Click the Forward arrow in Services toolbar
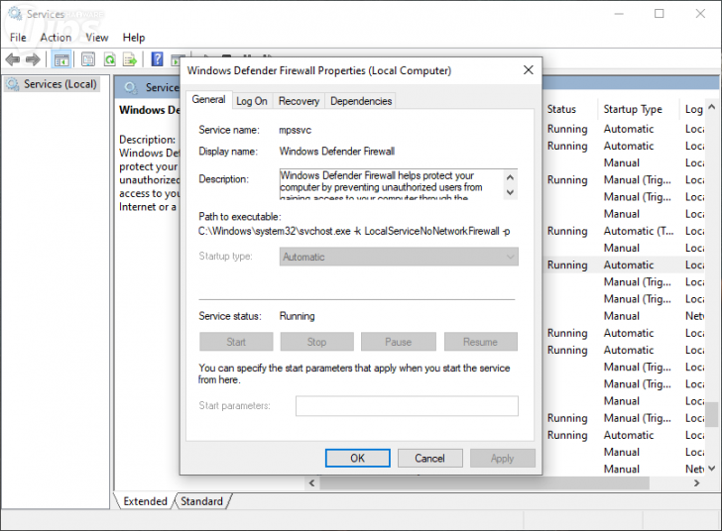Viewport: 722px width, 531px height. pyautogui.click(x=33, y=59)
